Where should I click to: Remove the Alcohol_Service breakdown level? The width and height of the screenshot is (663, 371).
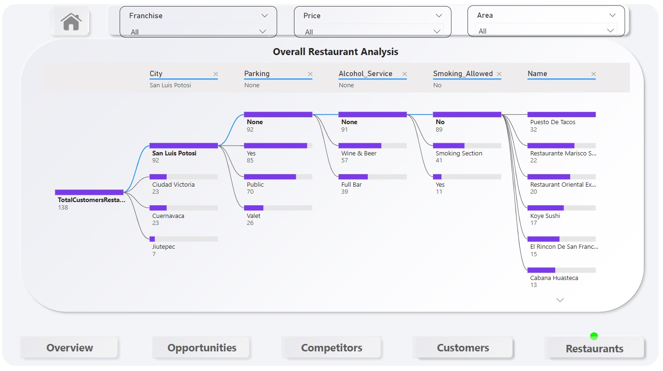coord(404,74)
